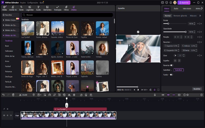The height and width of the screenshot is (128, 205).
Task: Open the download icon in title bar
Action: click(x=171, y=3)
